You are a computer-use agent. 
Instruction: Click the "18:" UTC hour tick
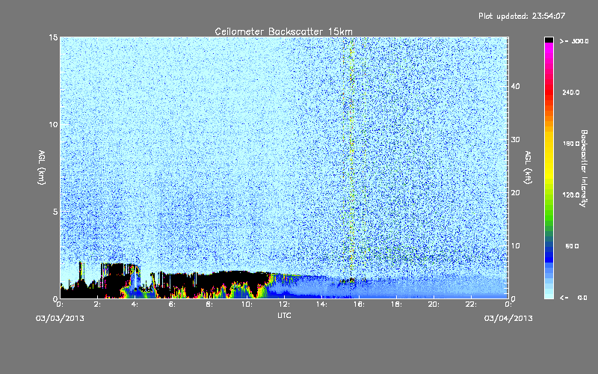pos(397,304)
